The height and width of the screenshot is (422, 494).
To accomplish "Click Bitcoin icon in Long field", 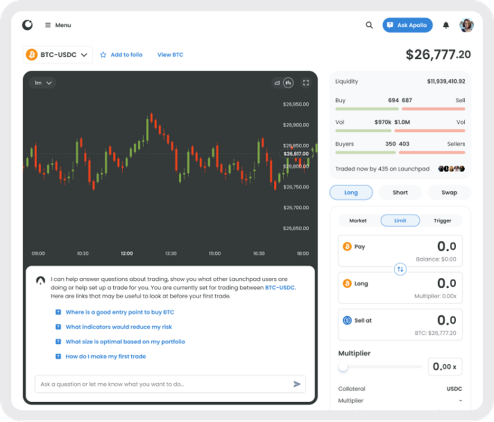I will click(x=347, y=283).
